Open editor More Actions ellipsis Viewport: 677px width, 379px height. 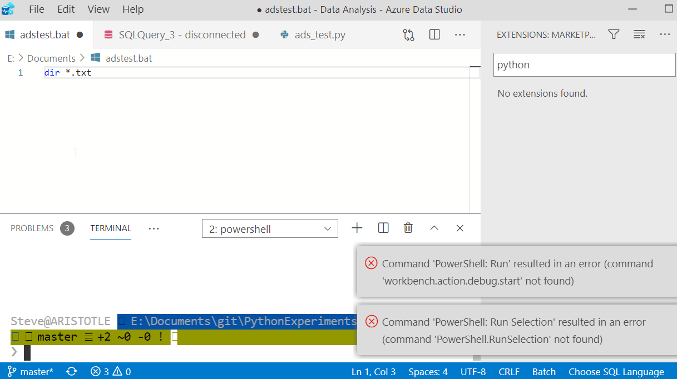click(459, 34)
